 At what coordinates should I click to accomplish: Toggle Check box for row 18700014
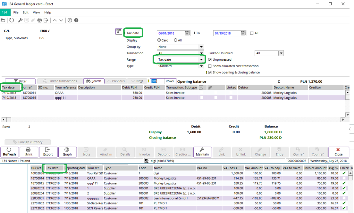tap(344, 178)
